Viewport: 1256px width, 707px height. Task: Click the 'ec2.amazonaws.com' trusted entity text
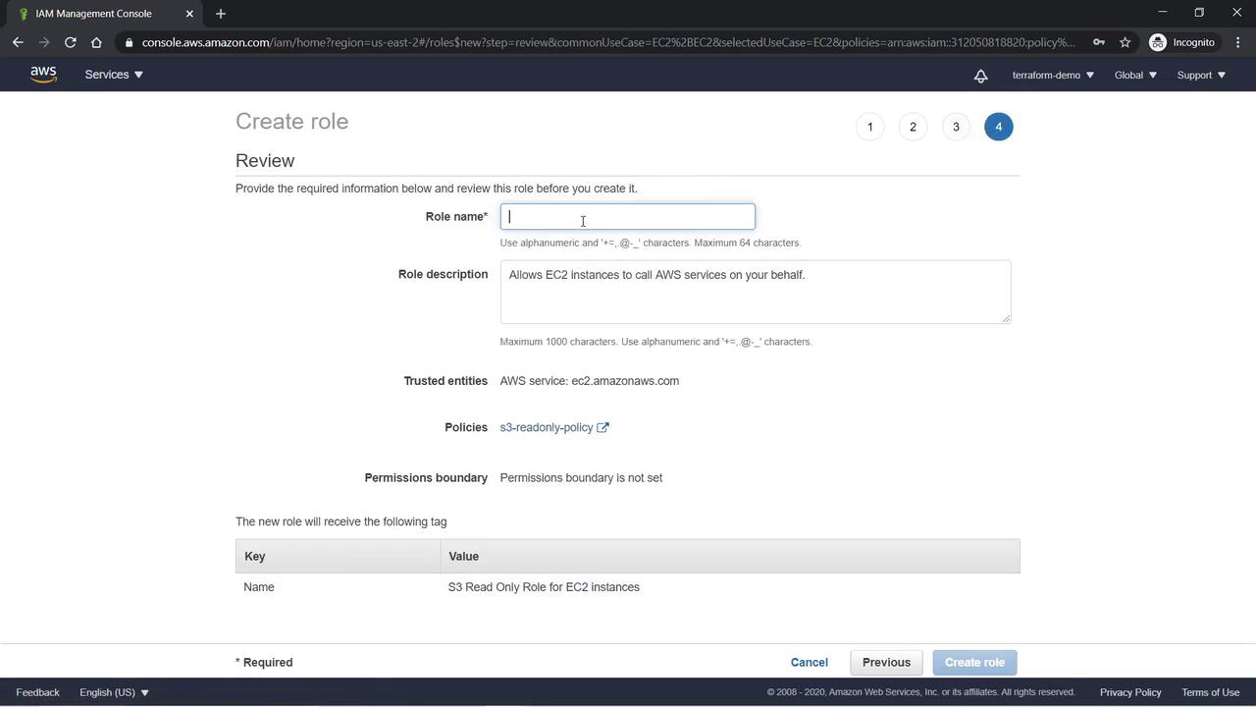pyautogui.click(x=625, y=381)
